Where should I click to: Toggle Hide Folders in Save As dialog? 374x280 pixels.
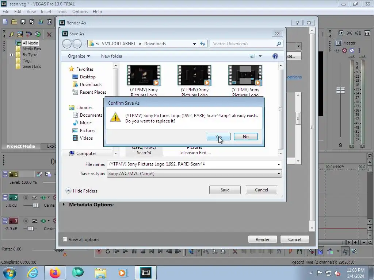pos(81,191)
